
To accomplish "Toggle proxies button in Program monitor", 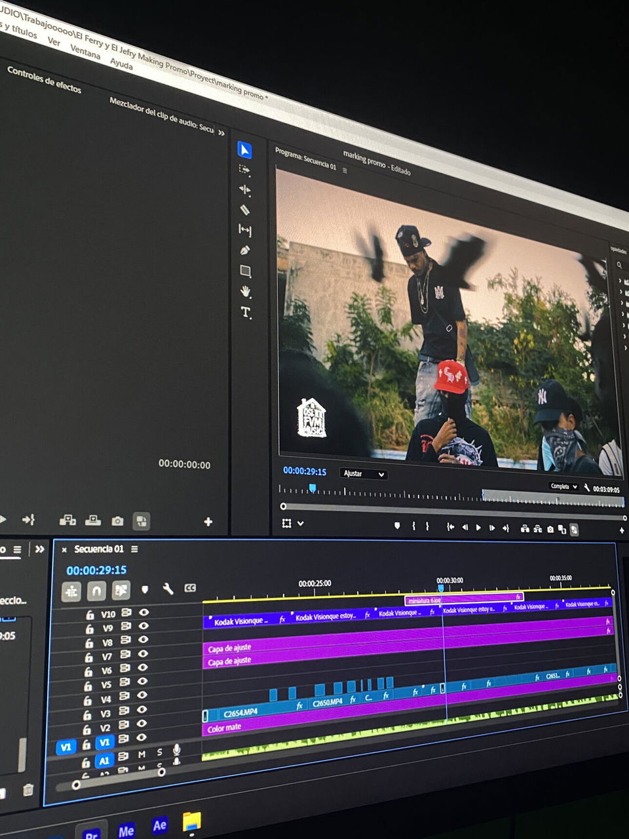I will 574,530.
